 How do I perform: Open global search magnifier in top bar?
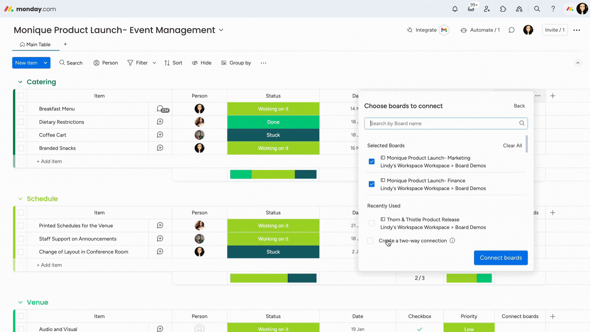537,9
